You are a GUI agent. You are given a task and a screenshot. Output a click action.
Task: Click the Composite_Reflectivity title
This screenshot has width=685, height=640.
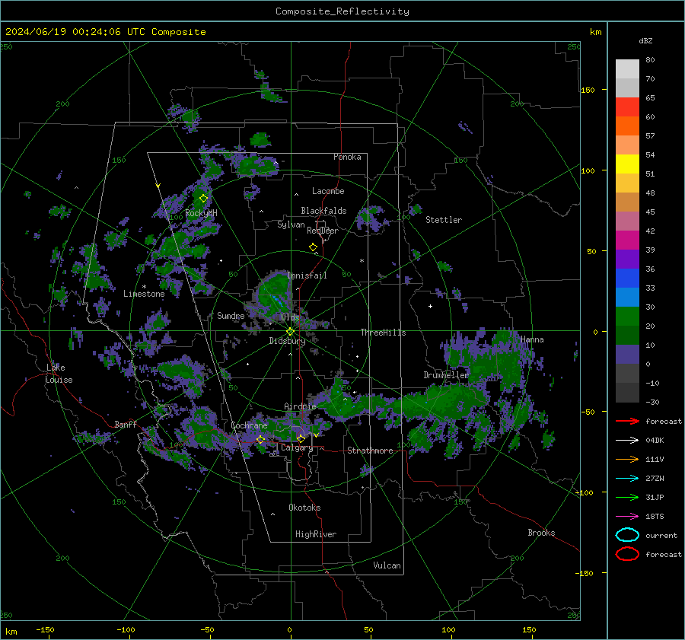point(342,11)
